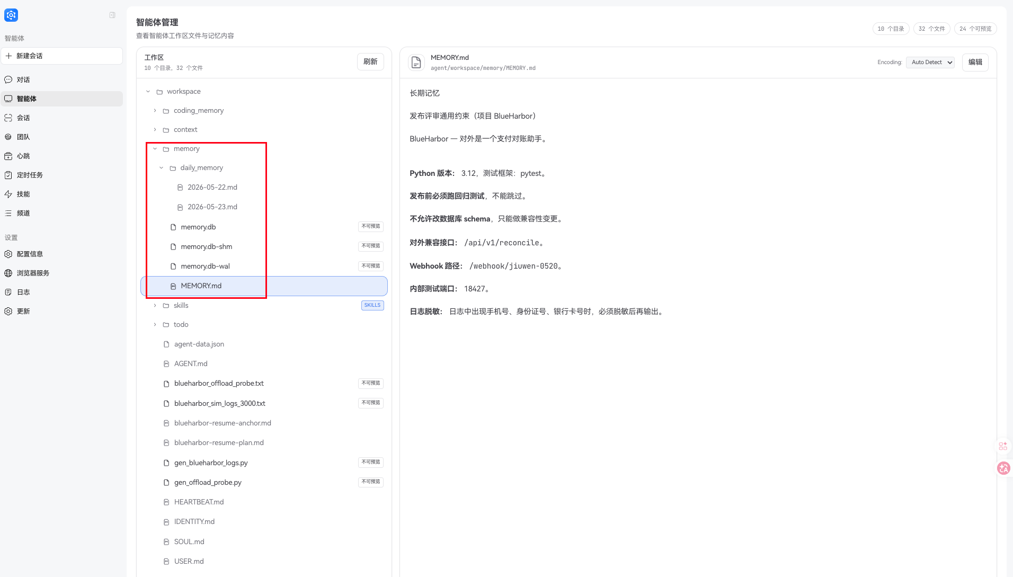Open 会话 sidebar item
The width and height of the screenshot is (1013, 577).
point(62,118)
